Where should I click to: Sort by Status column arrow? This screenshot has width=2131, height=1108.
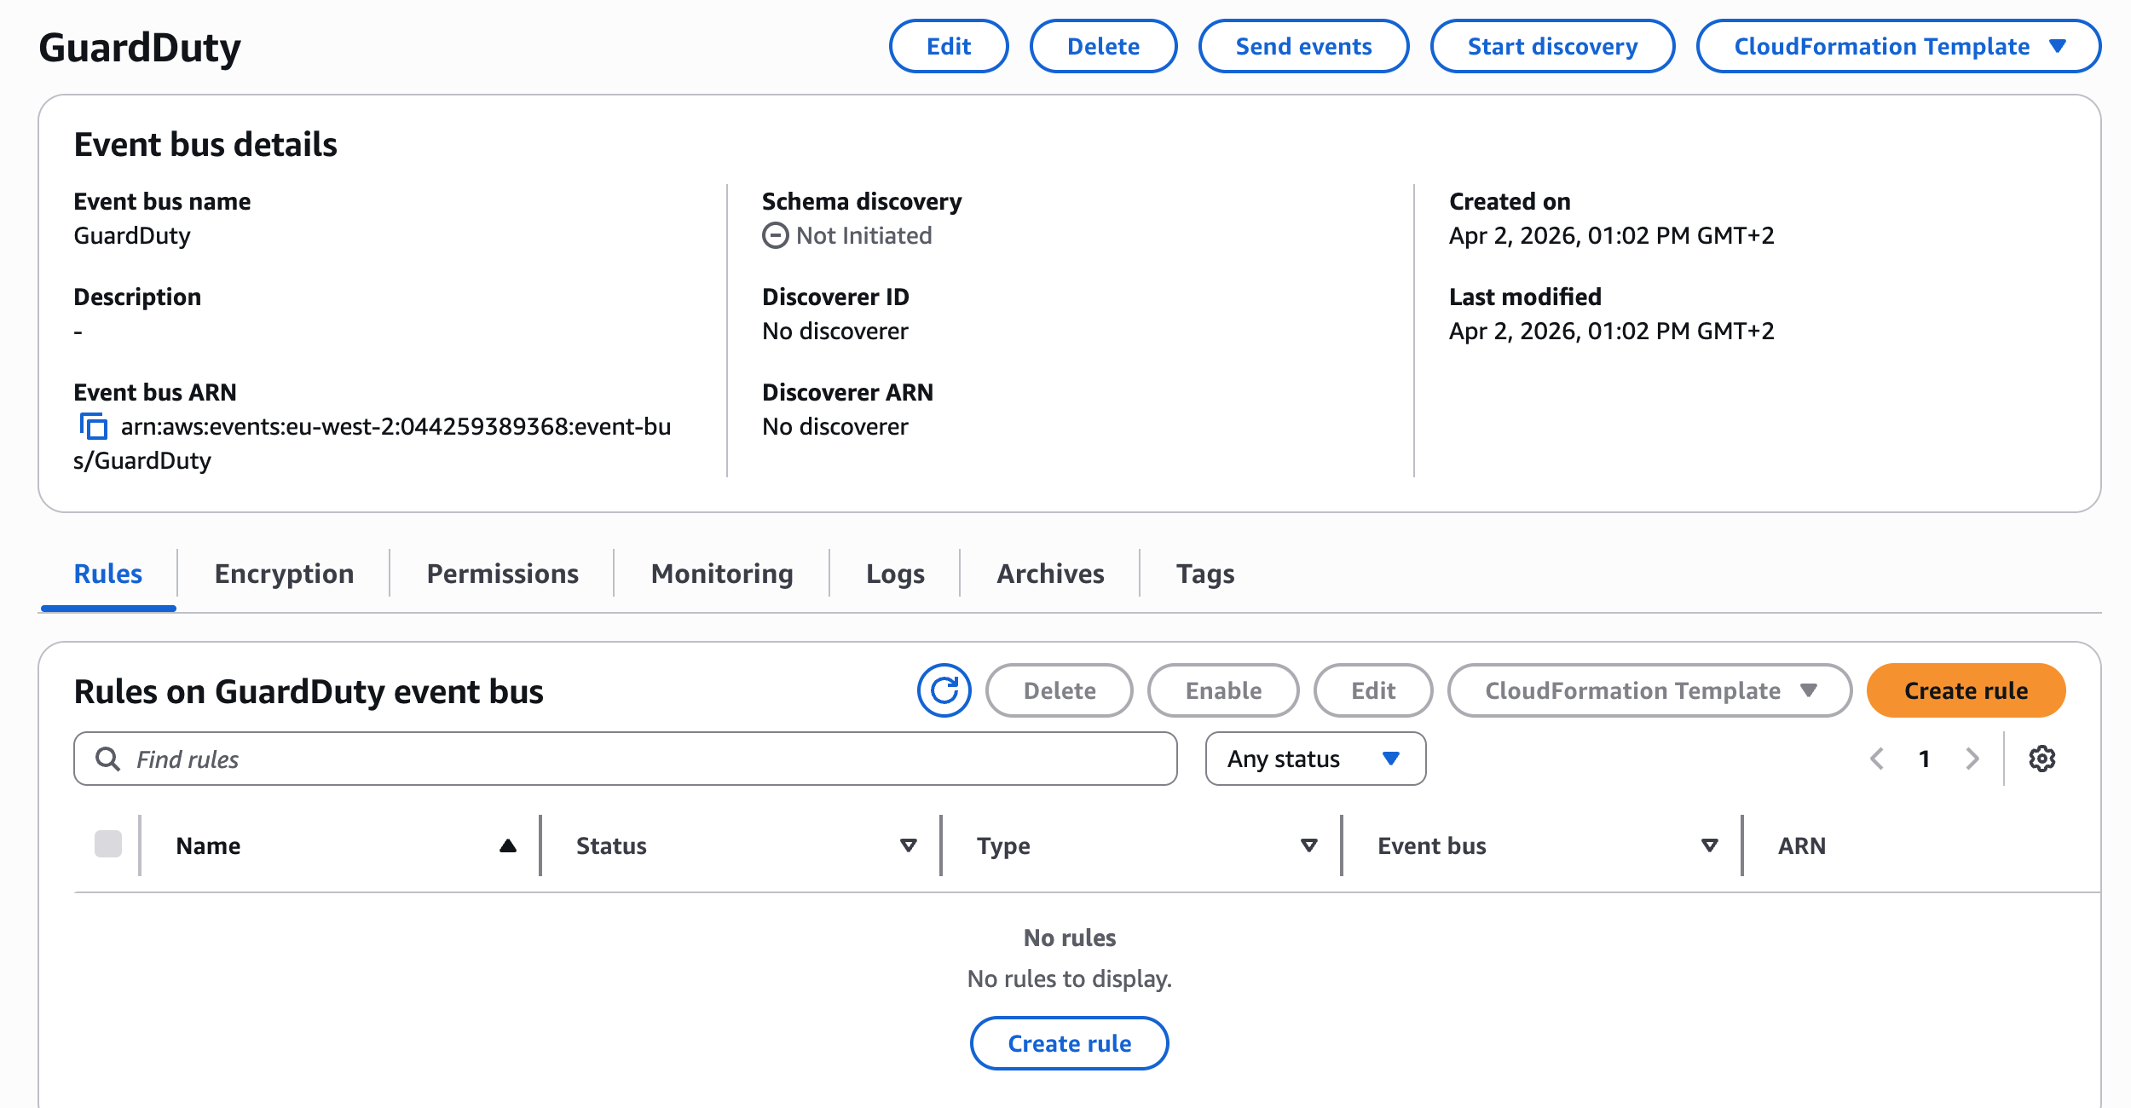(909, 845)
